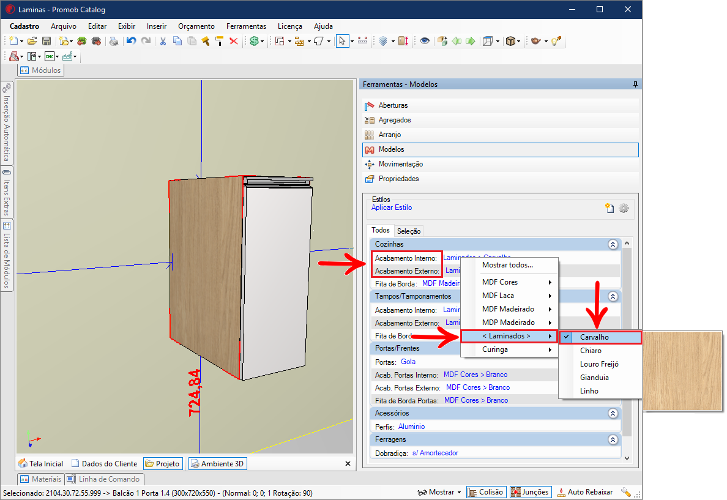Screen dimensions: 727x500
Task: Open the Cadastro menu
Action: [24, 26]
